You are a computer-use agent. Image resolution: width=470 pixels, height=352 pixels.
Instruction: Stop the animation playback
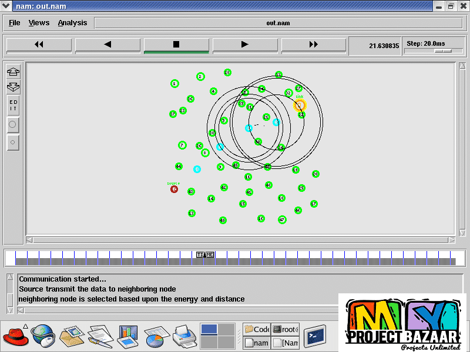pyautogui.click(x=176, y=45)
